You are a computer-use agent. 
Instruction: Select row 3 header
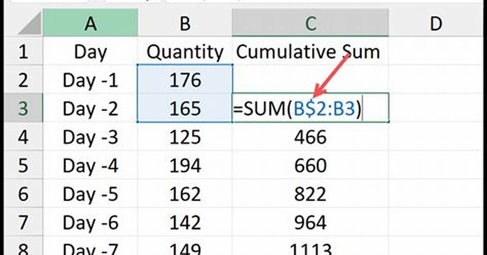coord(24,108)
